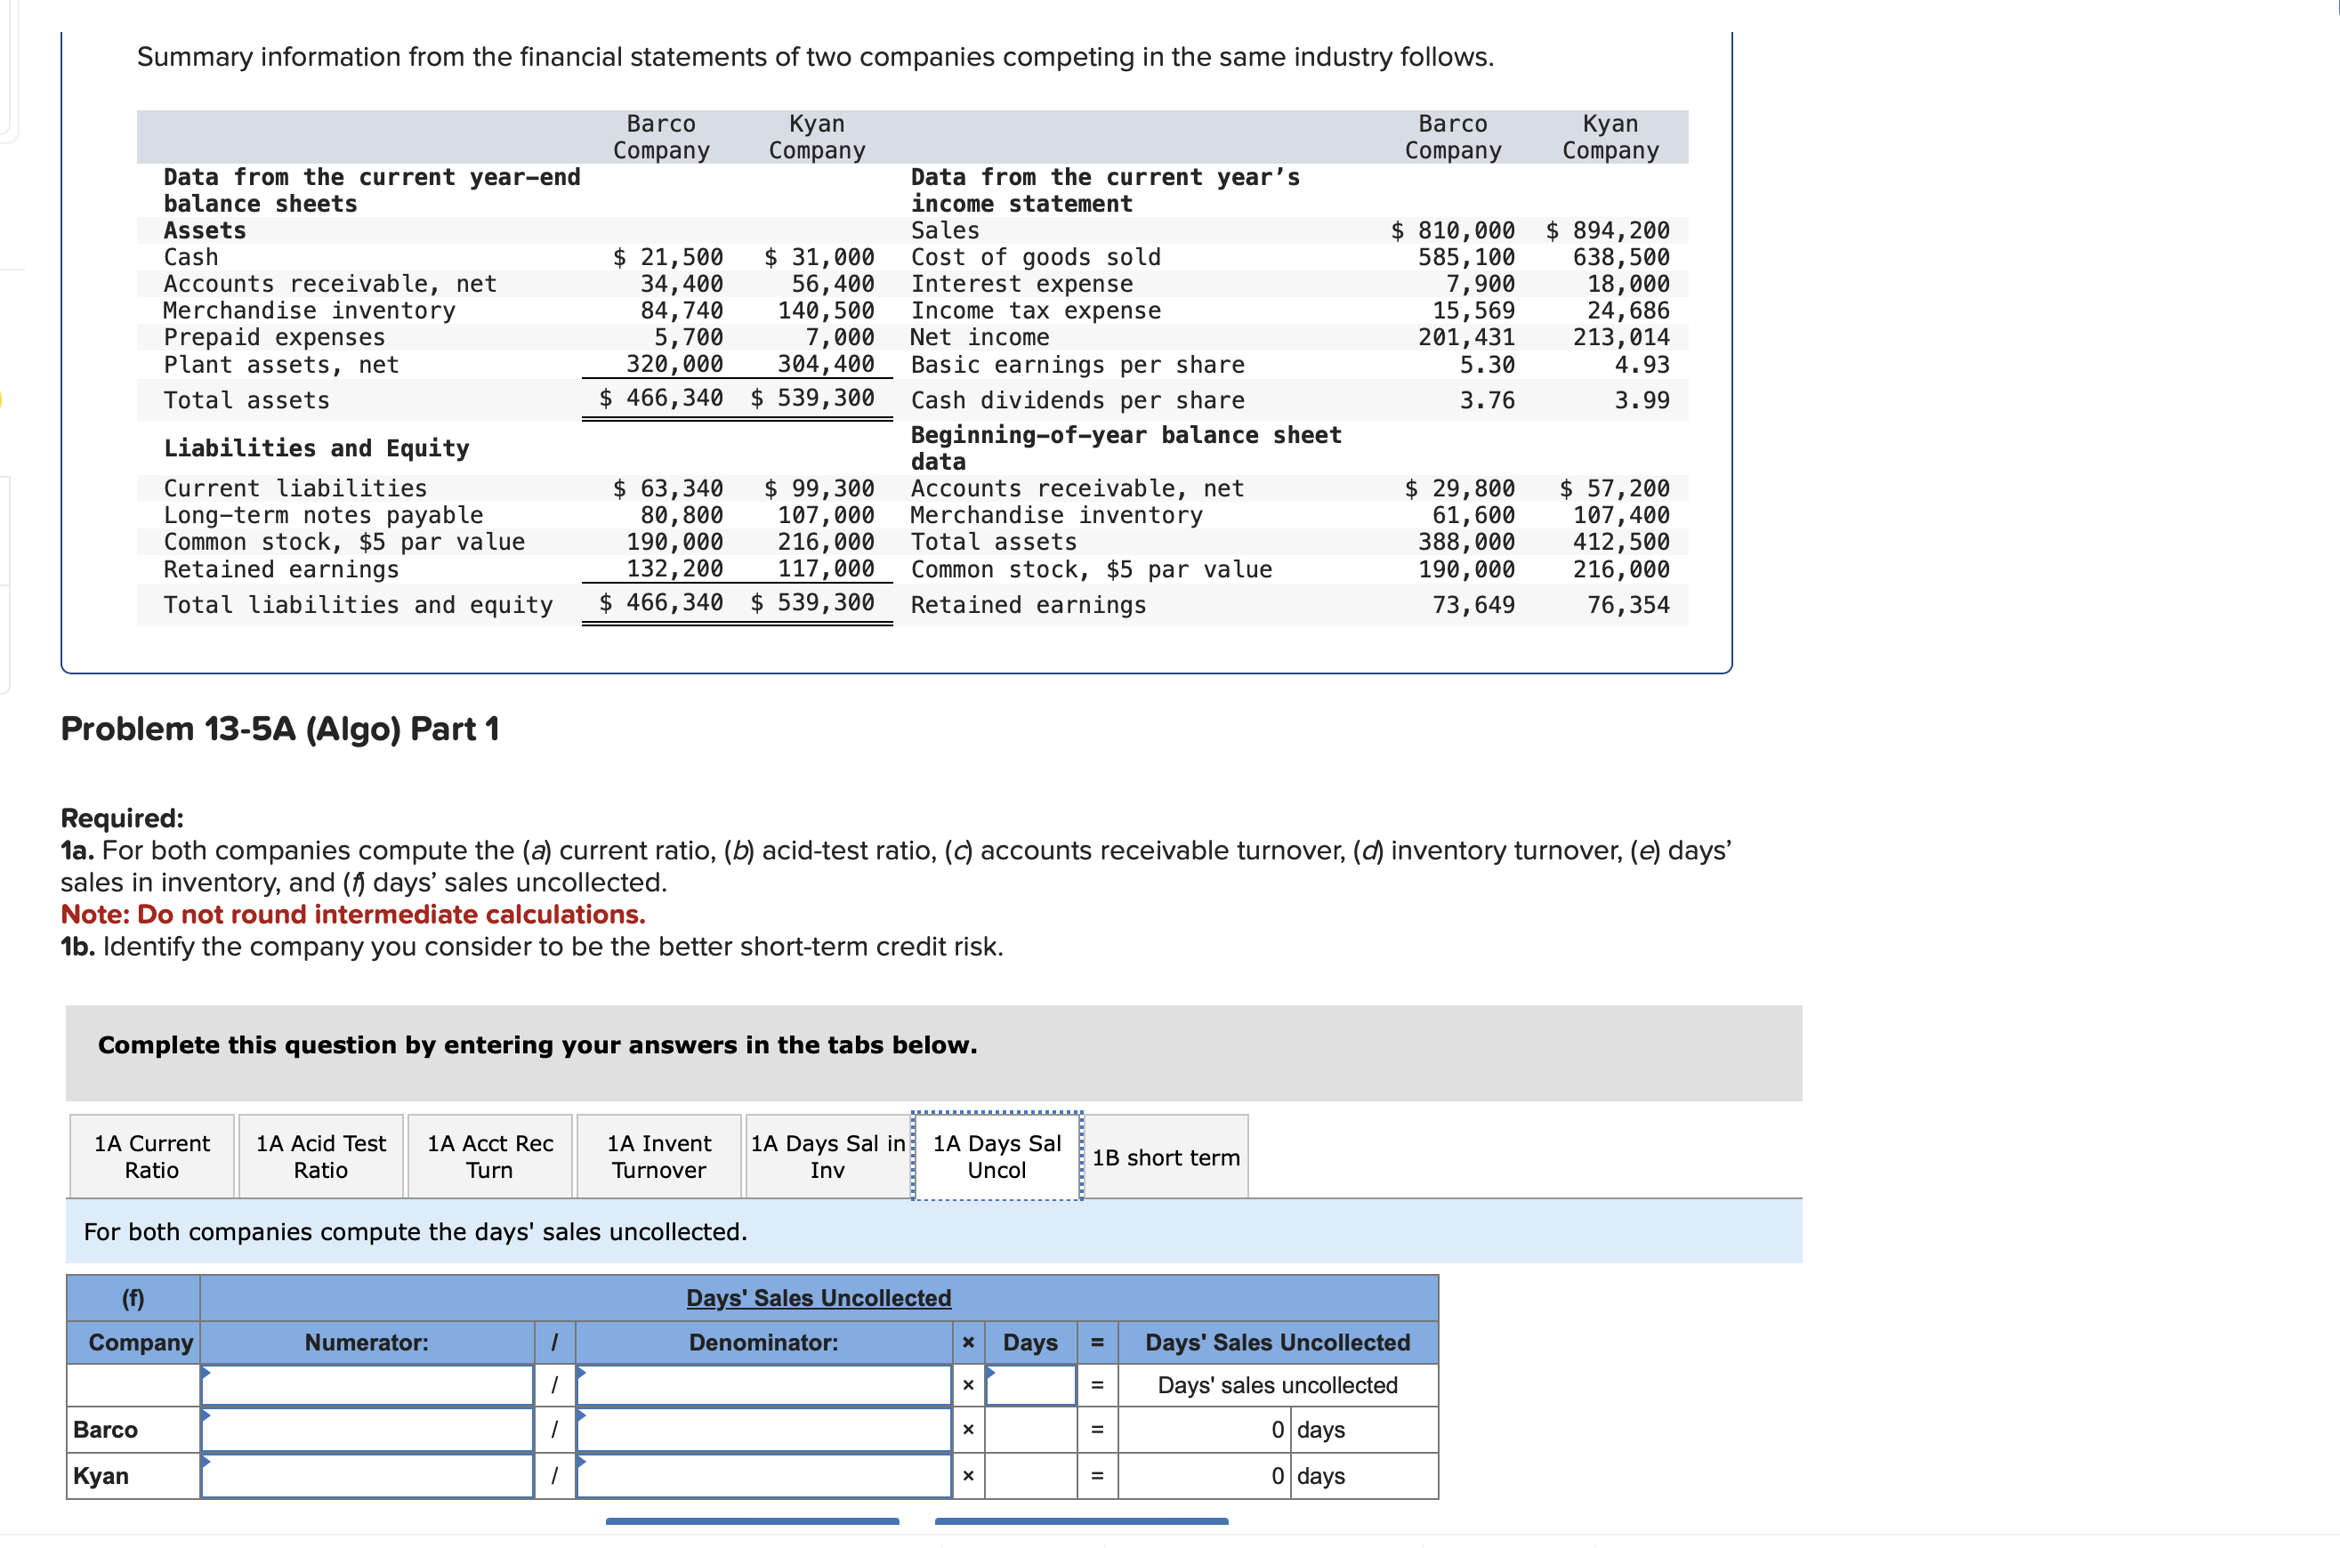
Task: Click Barco's result cell showing 0 days
Action: [x=1204, y=1430]
